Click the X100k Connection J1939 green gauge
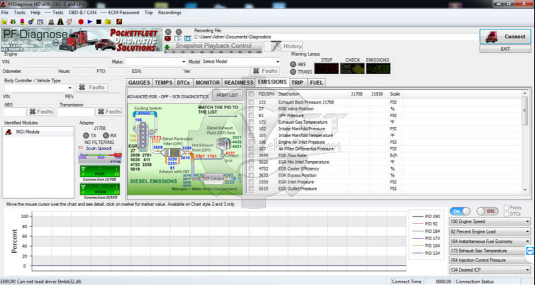The image size is (535, 285). 100,189
